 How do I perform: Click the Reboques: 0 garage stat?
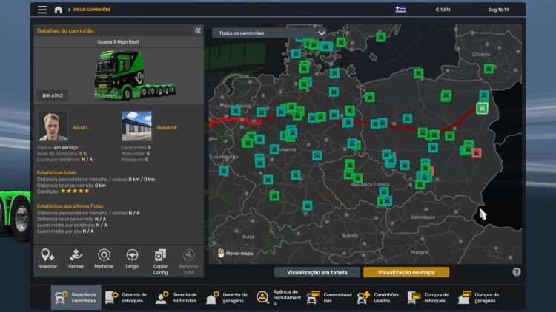(x=135, y=160)
